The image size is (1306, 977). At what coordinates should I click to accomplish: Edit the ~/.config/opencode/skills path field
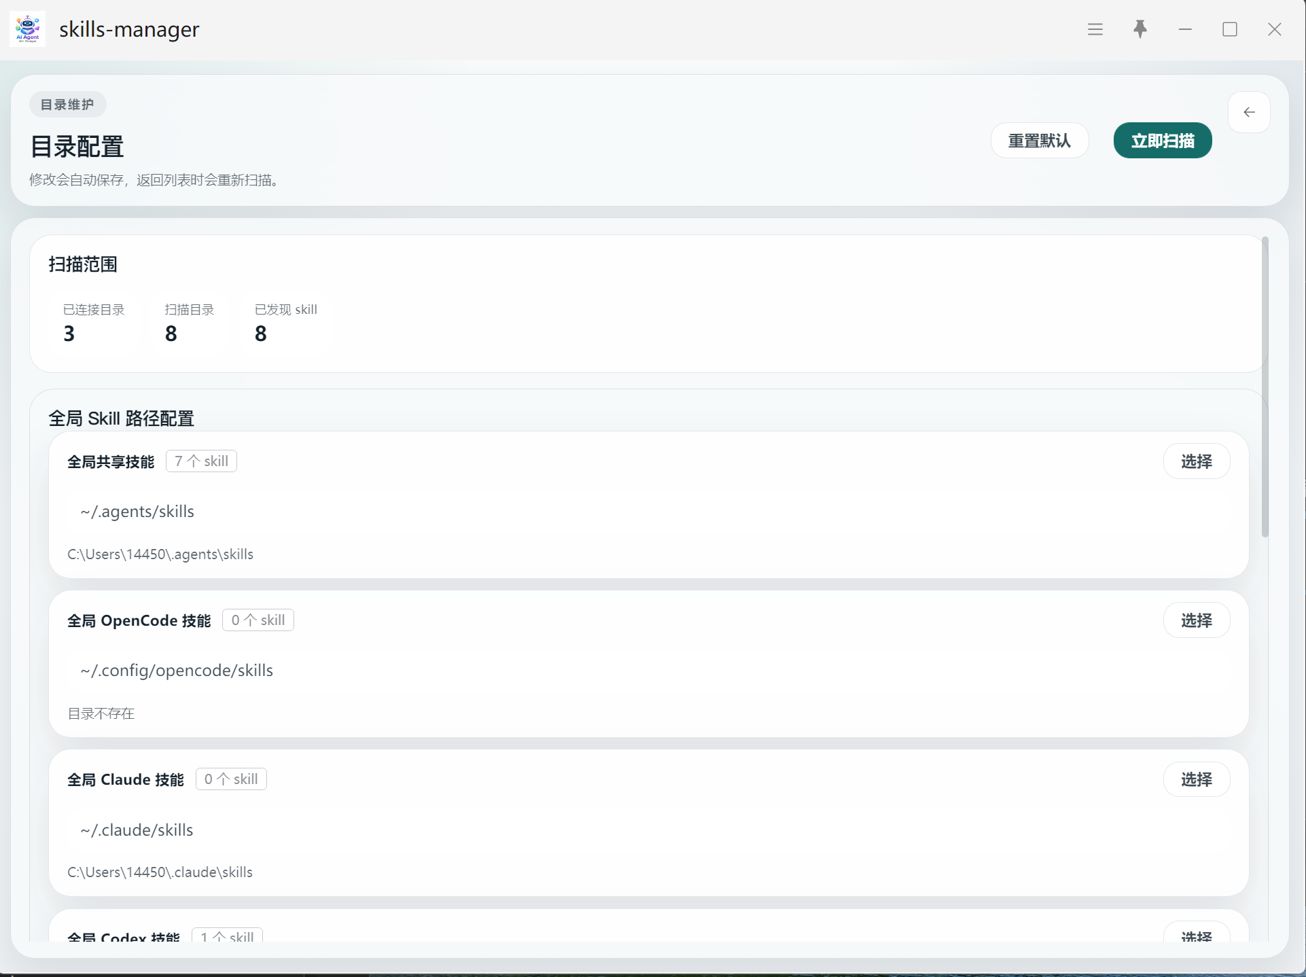648,671
